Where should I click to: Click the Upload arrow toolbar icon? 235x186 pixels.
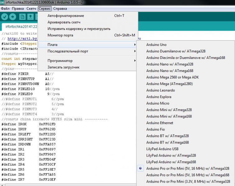tap(12, 17)
